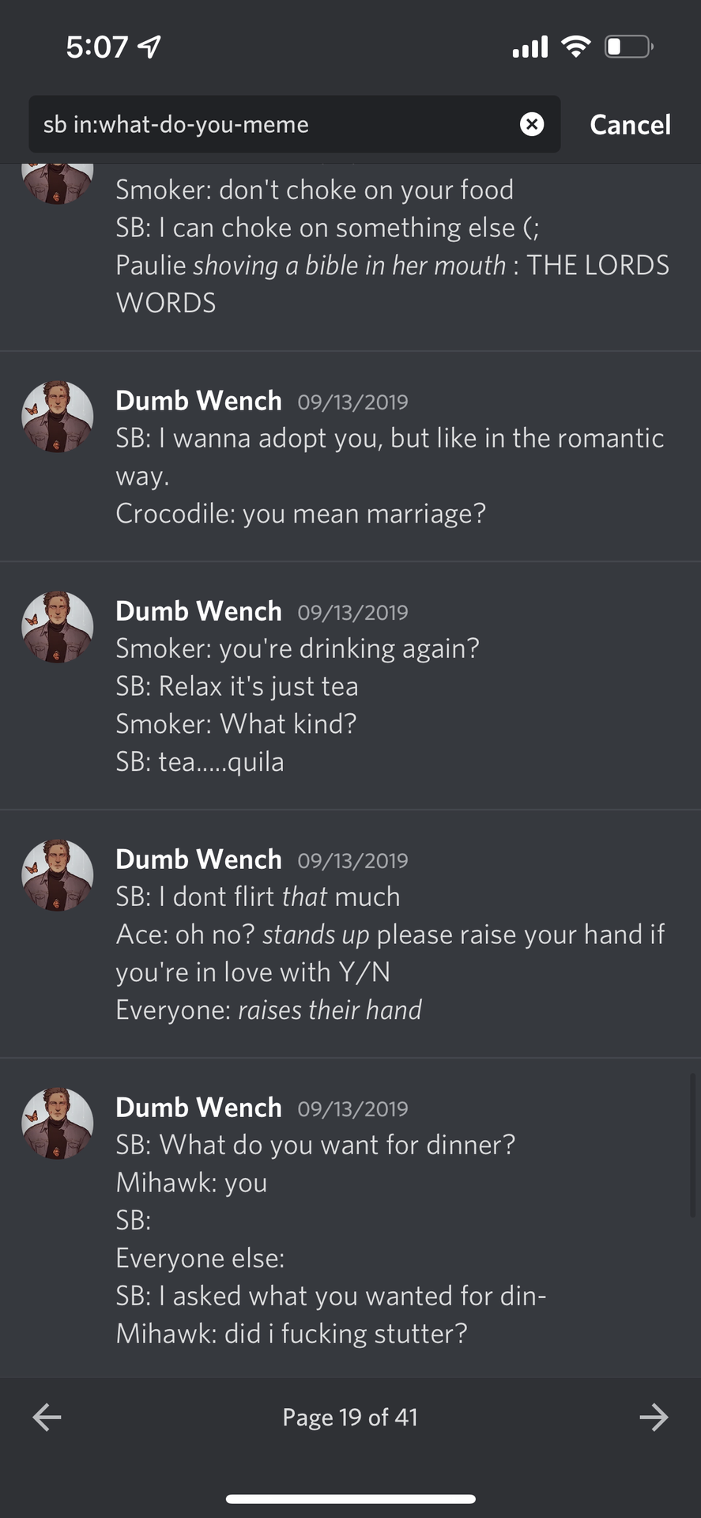Go to next results page arrow
Viewport: 701px width, 1518px height.
[654, 1417]
